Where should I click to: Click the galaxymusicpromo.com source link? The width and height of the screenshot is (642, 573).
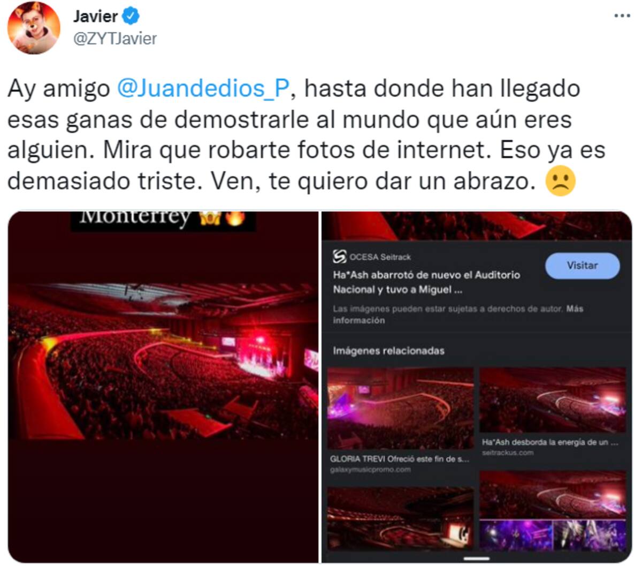pos(370,470)
